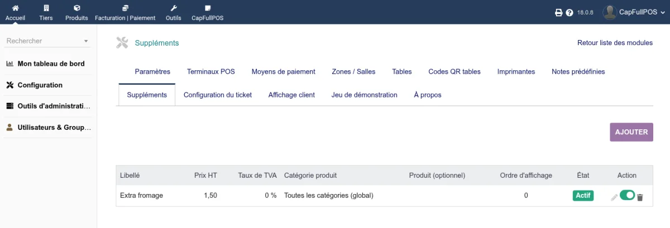Screen dimensions: 670x228
Task: Click the user avatar picture
Action: (x=610, y=12)
